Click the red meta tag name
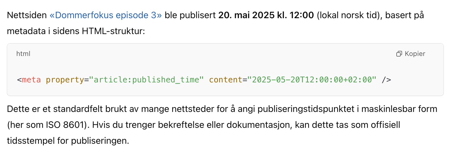449x150 pixels. coord(31,80)
